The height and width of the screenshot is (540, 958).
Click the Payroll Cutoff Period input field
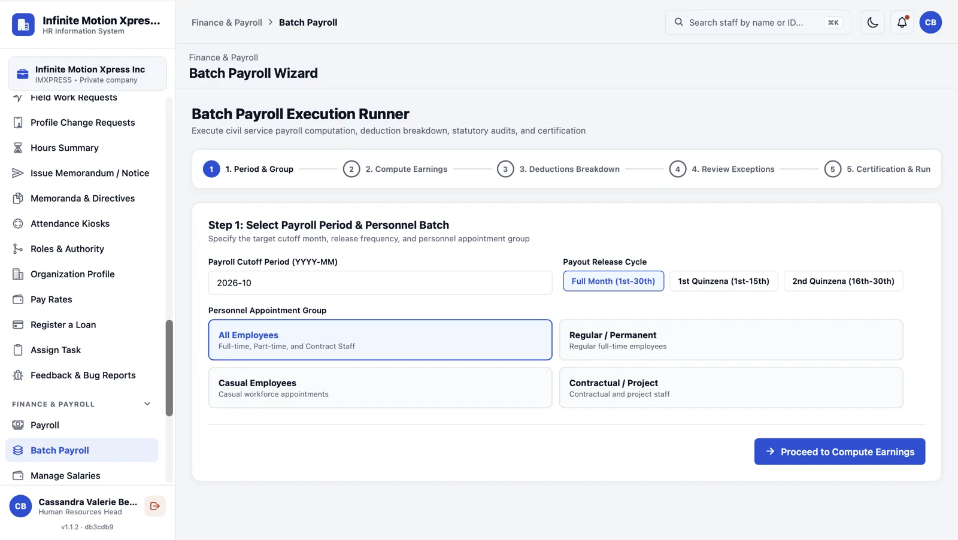coord(380,283)
